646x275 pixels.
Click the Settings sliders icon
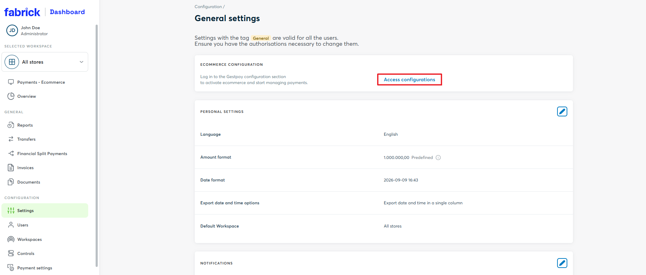click(x=11, y=211)
